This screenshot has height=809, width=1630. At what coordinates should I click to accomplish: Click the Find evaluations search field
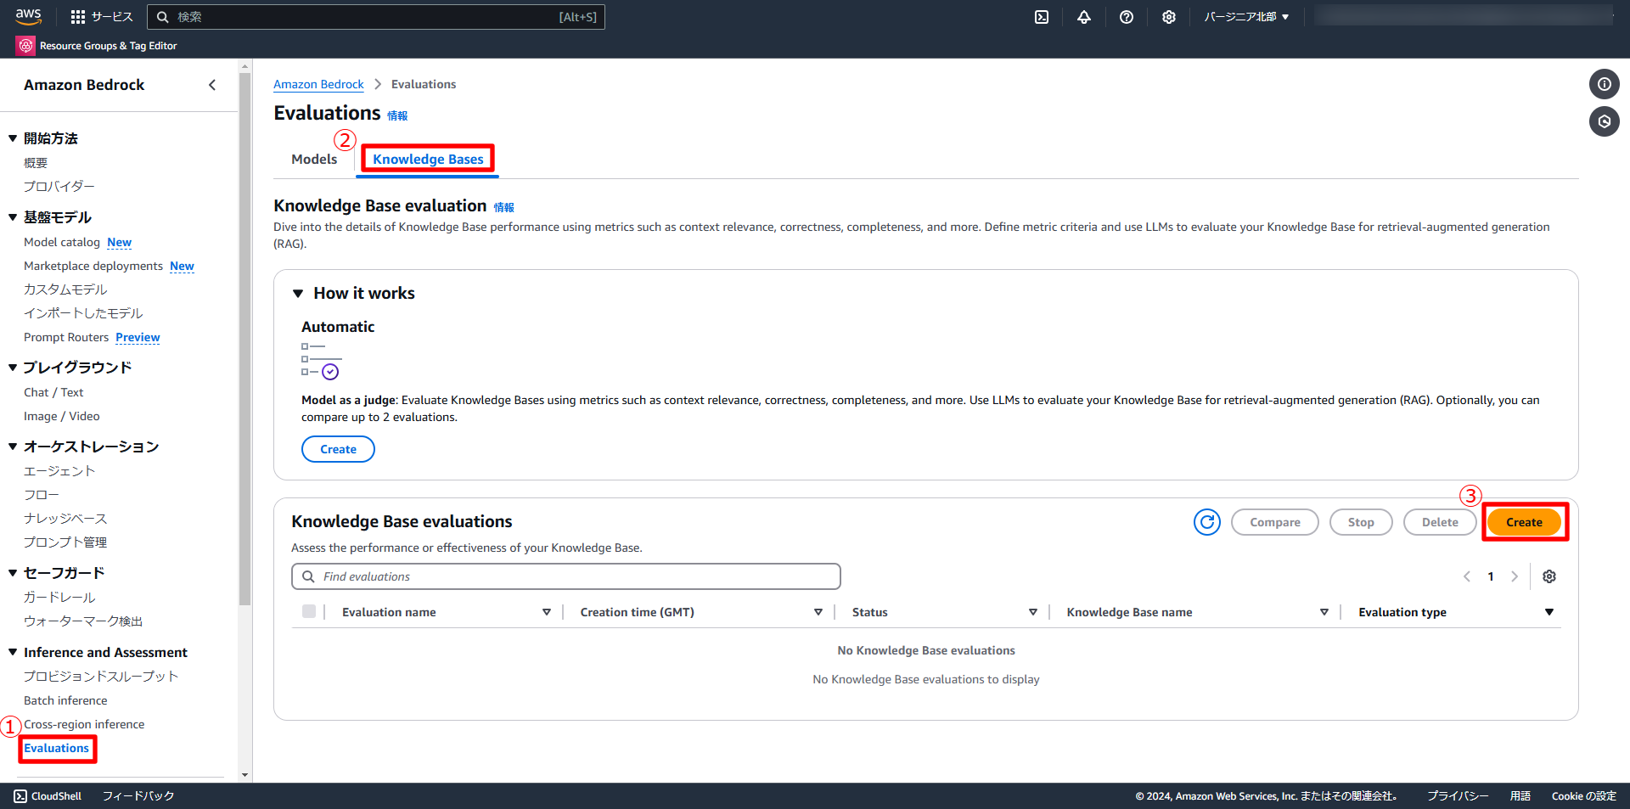point(565,576)
